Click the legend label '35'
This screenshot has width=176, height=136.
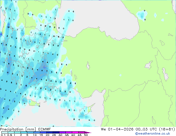click(67, 135)
